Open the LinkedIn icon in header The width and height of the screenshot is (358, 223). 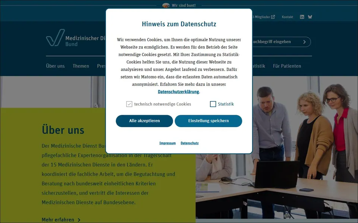point(302,17)
